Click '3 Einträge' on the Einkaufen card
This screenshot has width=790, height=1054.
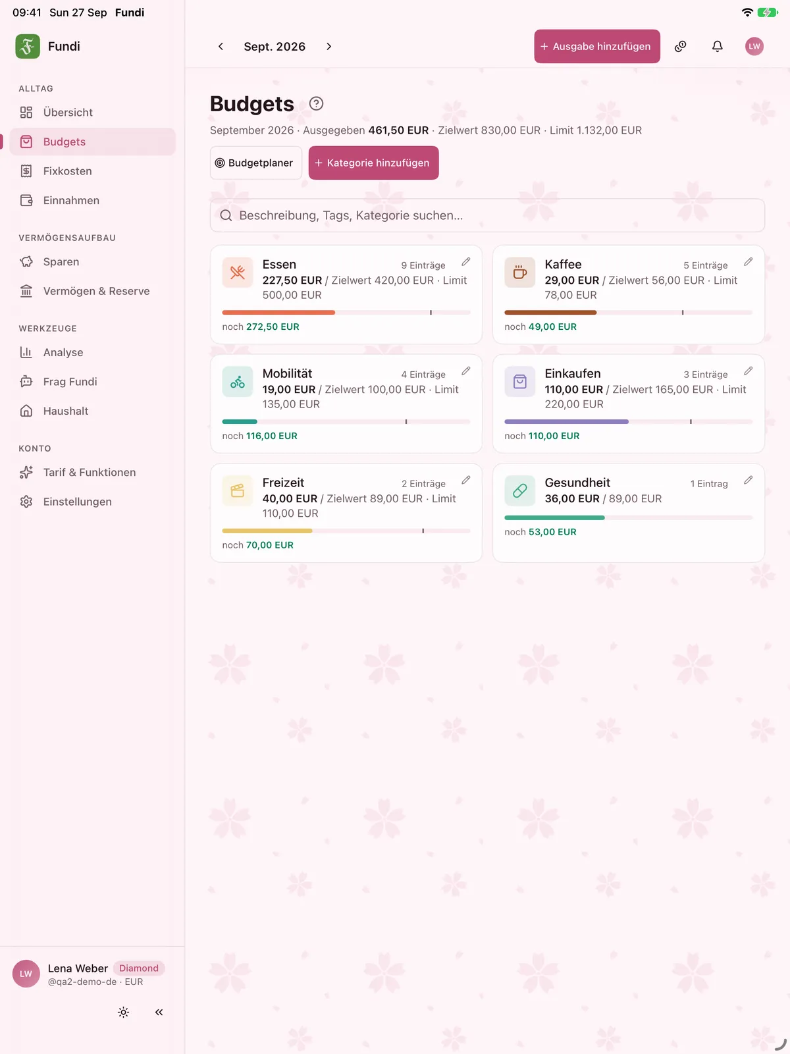point(706,375)
